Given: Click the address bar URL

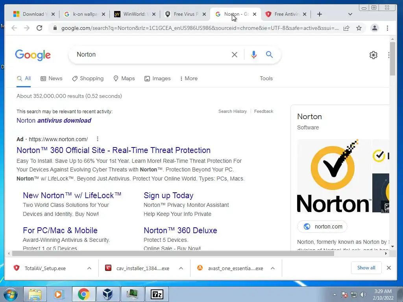Looking at the screenshot, I should 200,28.
